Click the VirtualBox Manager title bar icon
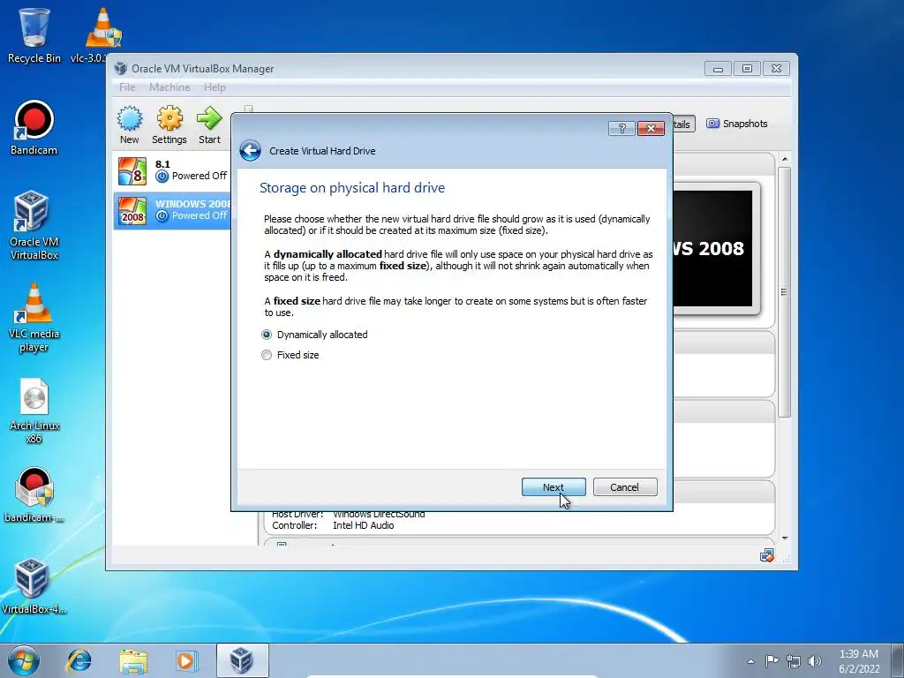This screenshot has width=904, height=678. [120, 68]
